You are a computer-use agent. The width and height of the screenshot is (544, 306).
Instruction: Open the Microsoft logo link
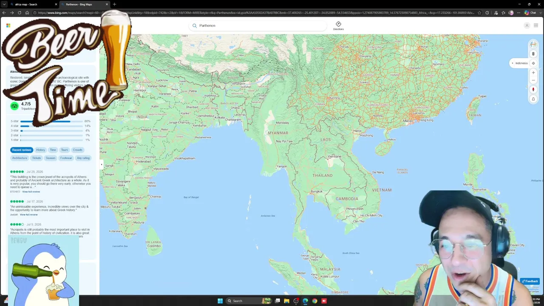pos(8,25)
